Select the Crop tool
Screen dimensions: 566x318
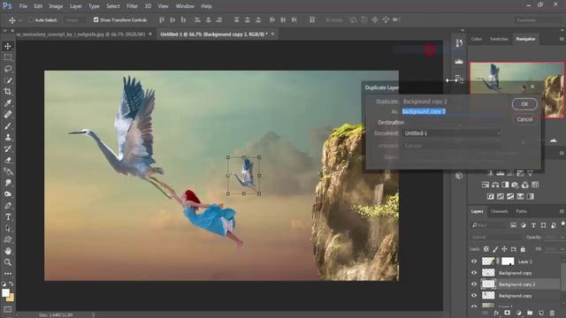[8, 91]
